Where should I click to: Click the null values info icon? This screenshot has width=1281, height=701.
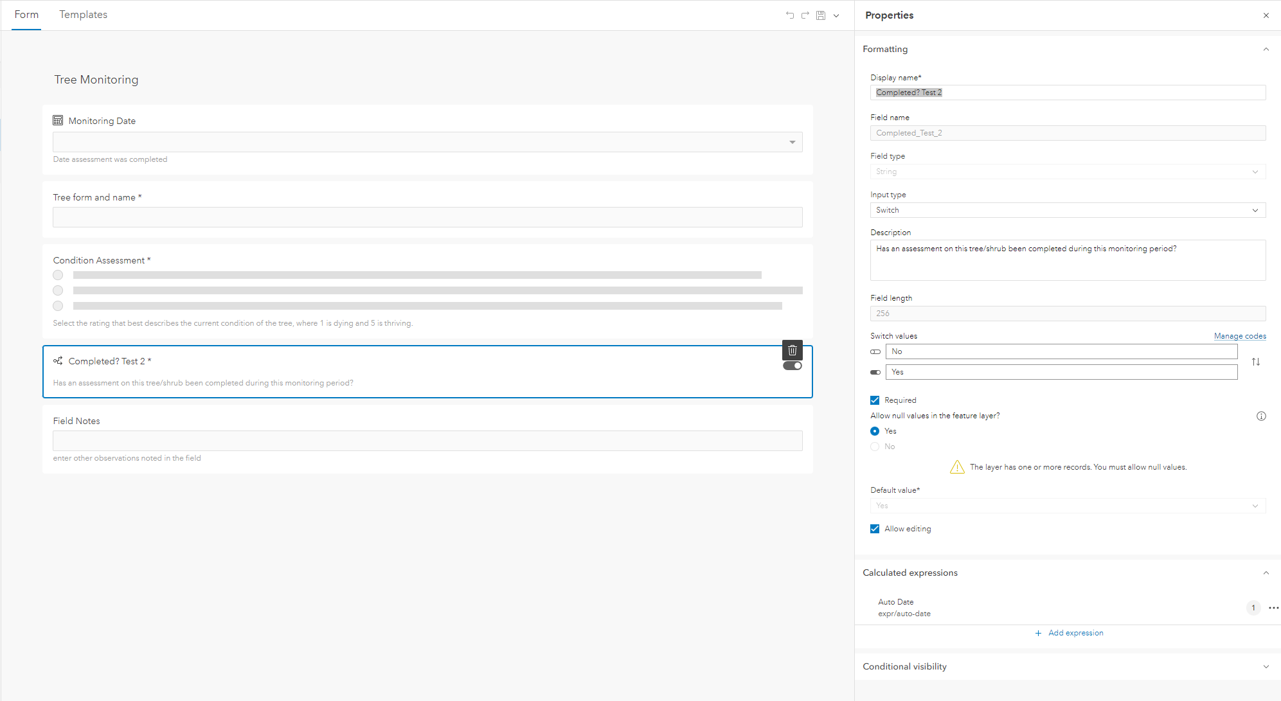pyautogui.click(x=1260, y=416)
